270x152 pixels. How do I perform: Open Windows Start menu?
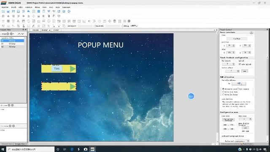(x=3, y=149)
